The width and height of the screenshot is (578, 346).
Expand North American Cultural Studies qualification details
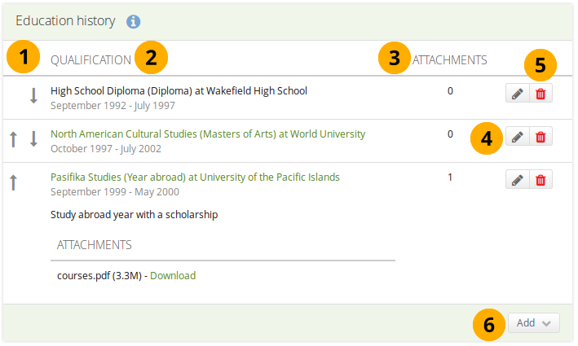pos(207,134)
